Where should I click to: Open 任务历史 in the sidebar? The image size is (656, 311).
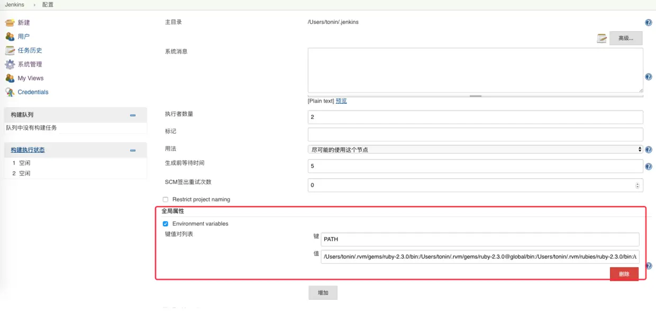(x=30, y=50)
